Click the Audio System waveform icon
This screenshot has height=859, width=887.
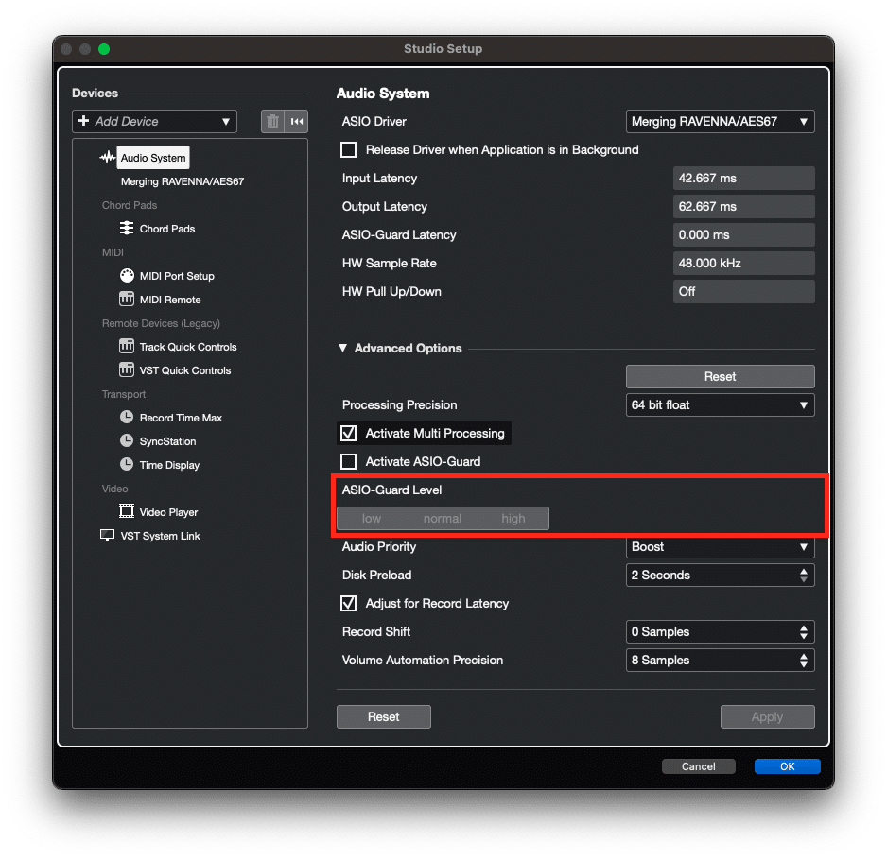click(x=108, y=158)
